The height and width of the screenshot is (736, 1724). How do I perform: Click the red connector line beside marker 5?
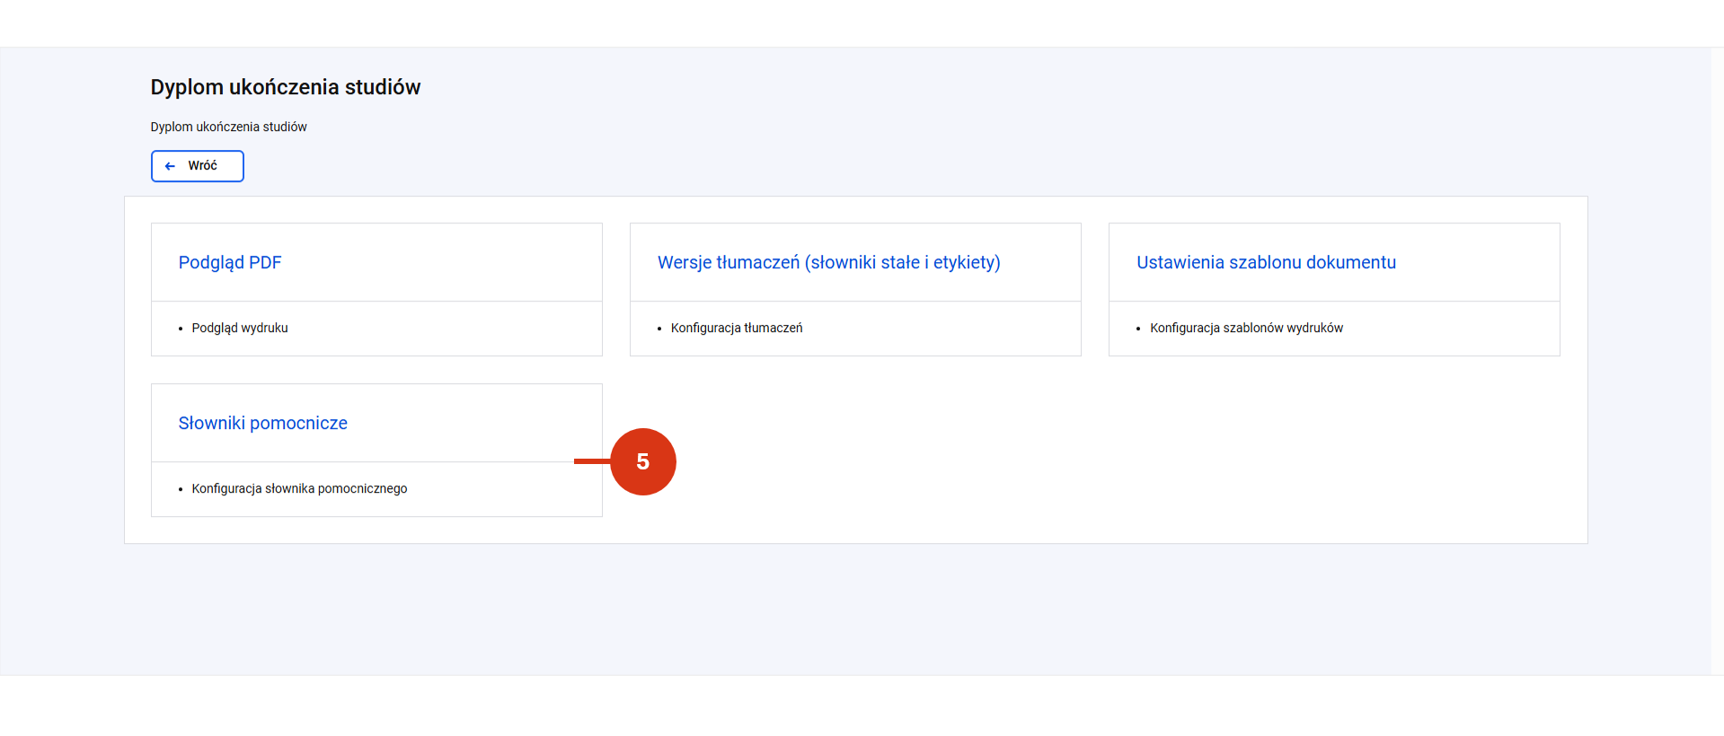592,461
